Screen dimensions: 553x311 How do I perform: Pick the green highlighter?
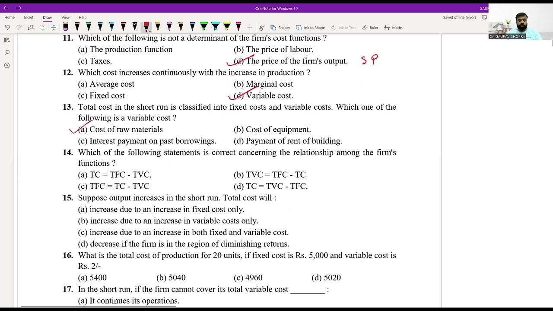204,27
